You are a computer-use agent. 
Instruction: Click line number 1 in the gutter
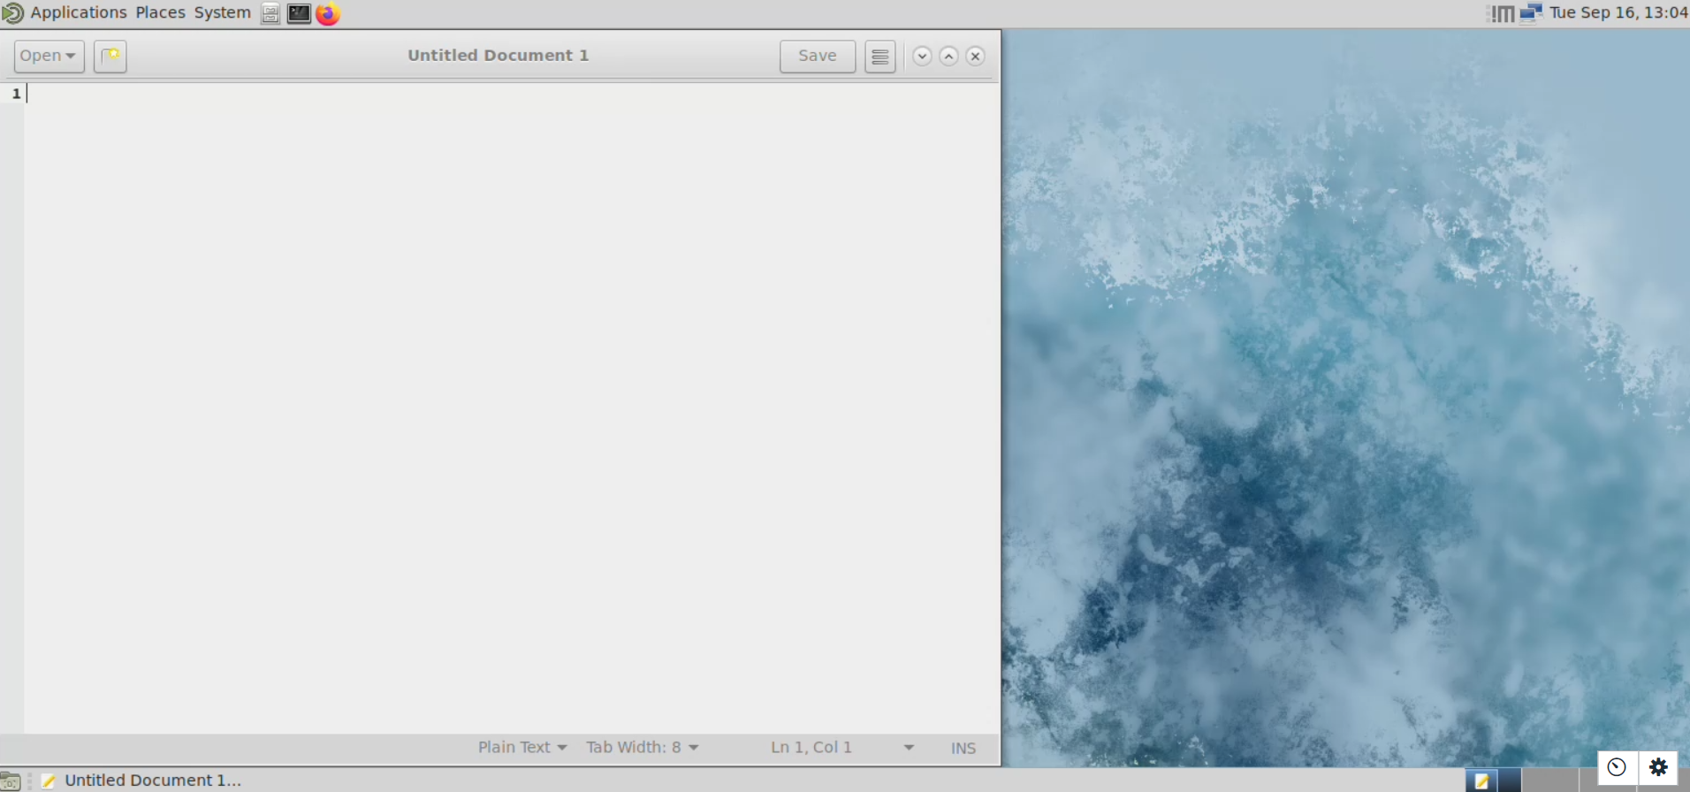(16, 94)
